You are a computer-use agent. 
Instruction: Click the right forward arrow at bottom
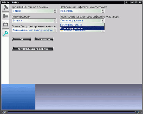coord(138,112)
